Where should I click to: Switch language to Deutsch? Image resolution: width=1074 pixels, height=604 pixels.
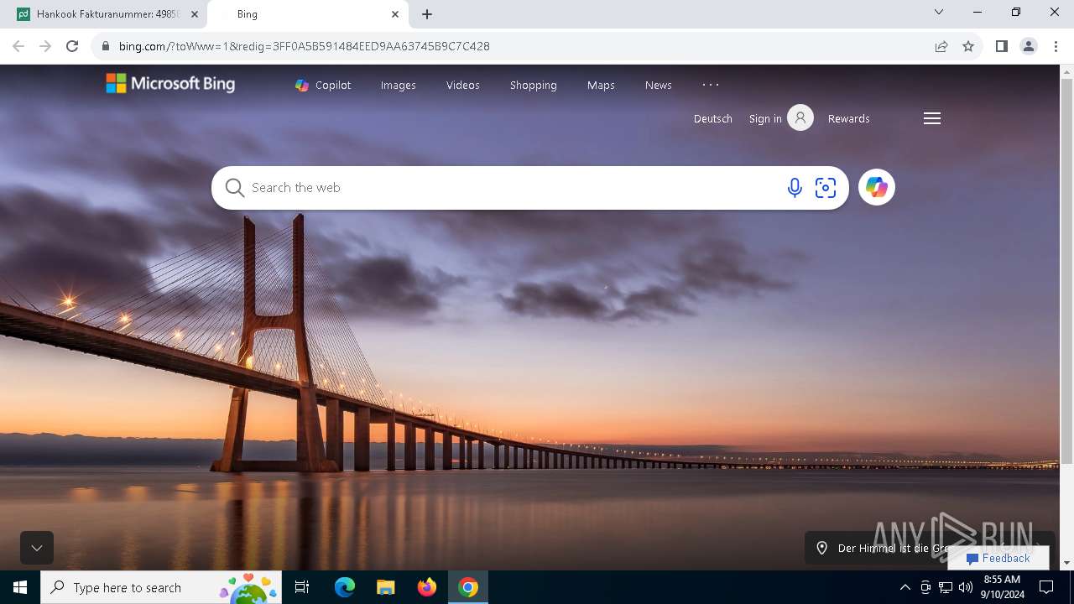click(x=713, y=118)
